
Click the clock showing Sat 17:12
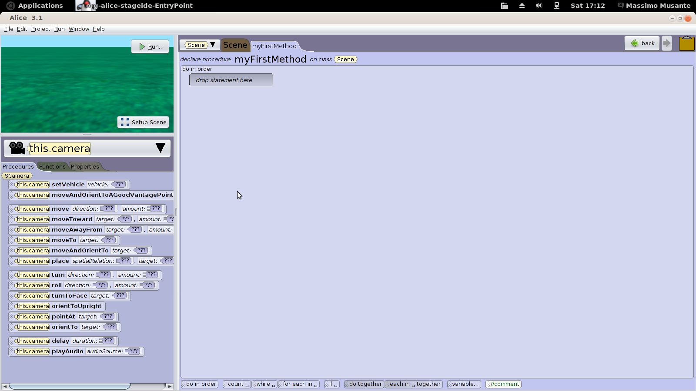(588, 6)
